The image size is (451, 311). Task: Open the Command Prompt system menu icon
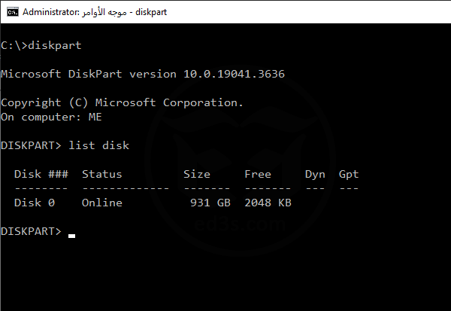tap(10, 12)
